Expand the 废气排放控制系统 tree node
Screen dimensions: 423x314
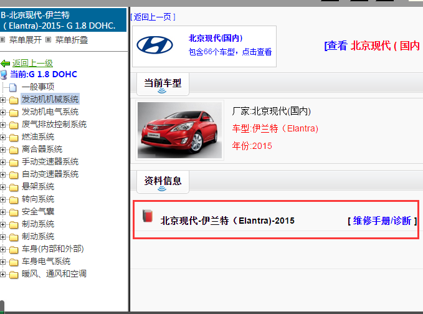click(x=2, y=125)
